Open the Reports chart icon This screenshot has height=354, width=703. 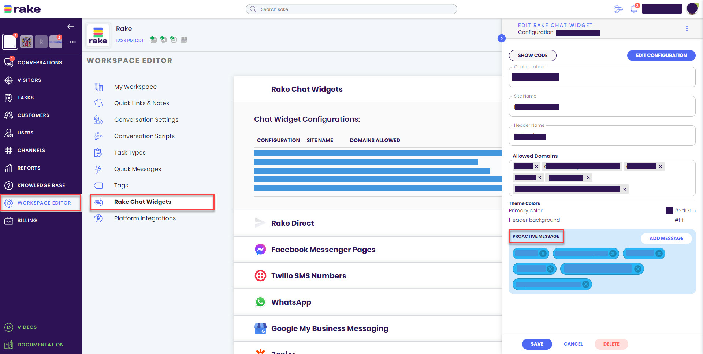9,168
